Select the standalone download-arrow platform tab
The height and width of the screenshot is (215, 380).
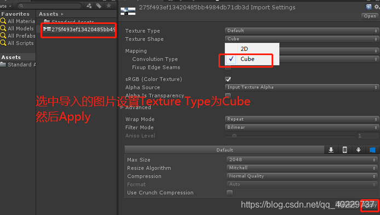pyautogui.click(x=331, y=150)
